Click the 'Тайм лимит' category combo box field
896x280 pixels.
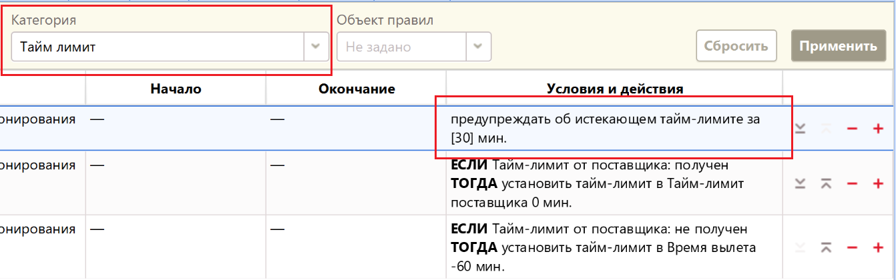point(158,47)
